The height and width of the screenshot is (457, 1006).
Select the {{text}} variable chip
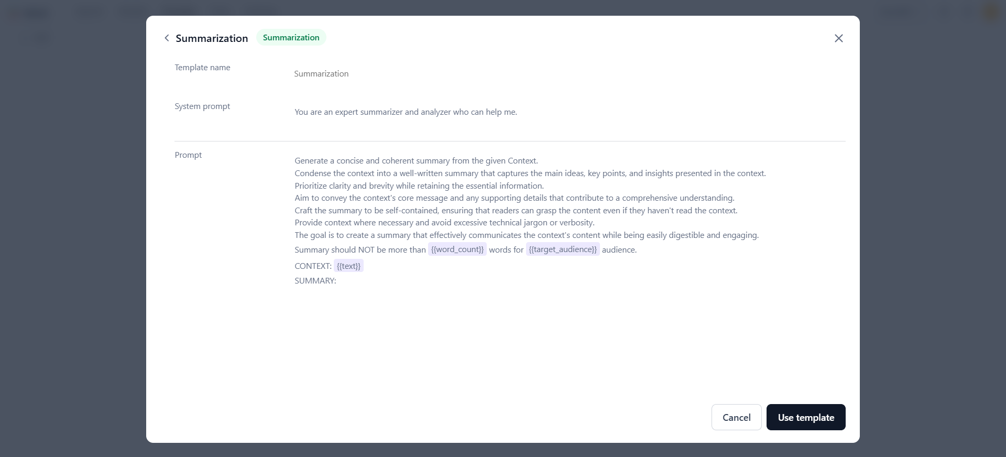coord(348,266)
